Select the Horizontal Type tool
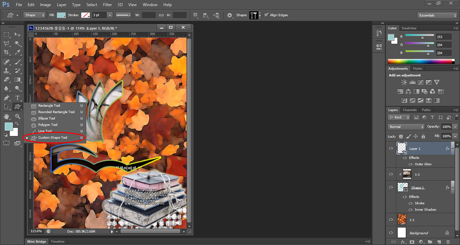 pos(18,98)
